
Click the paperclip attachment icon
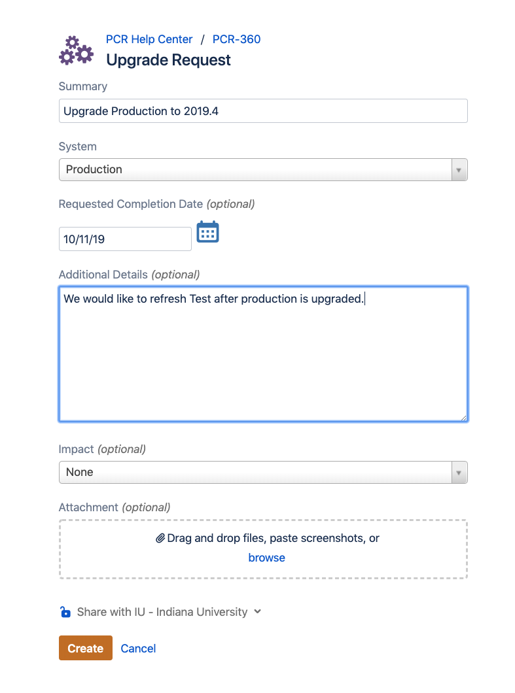pyautogui.click(x=160, y=539)
